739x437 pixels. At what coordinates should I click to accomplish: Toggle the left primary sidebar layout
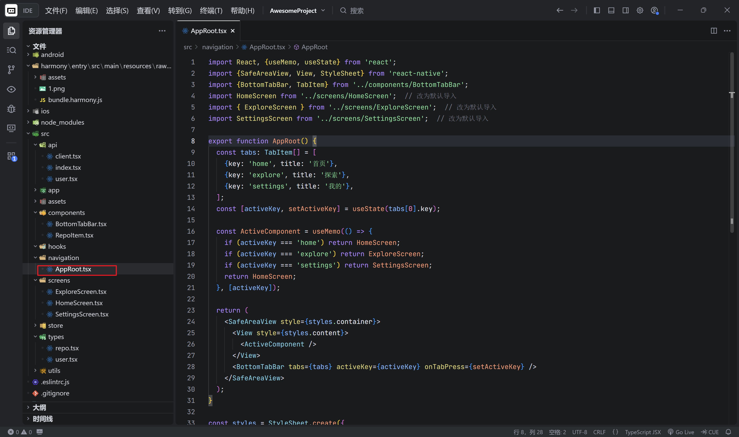pos(597,11)
